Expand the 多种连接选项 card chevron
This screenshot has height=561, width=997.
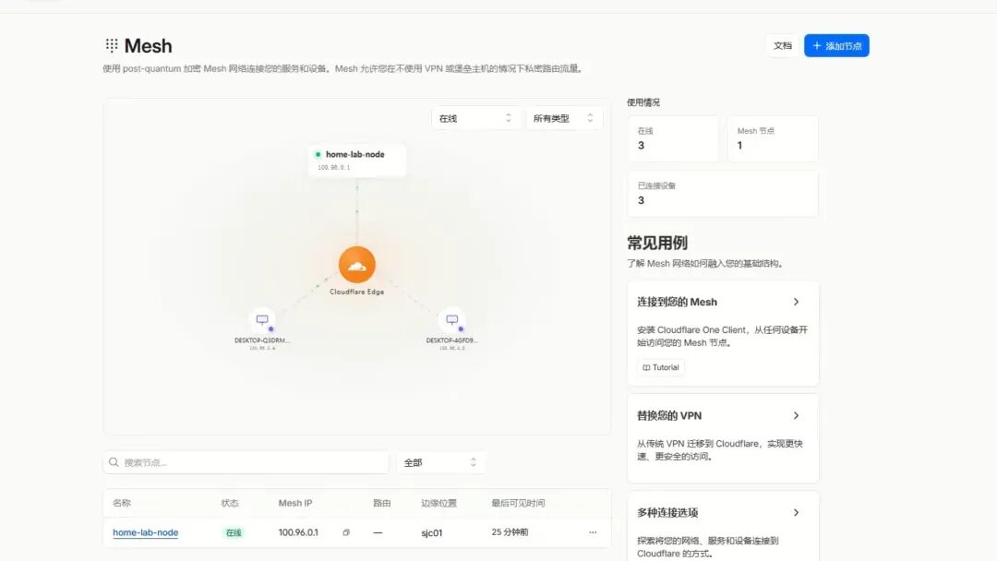pos(796,513)
